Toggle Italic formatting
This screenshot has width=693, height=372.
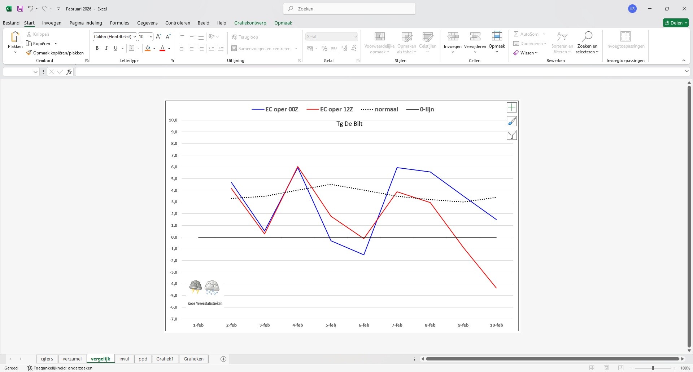coord(106,48)
